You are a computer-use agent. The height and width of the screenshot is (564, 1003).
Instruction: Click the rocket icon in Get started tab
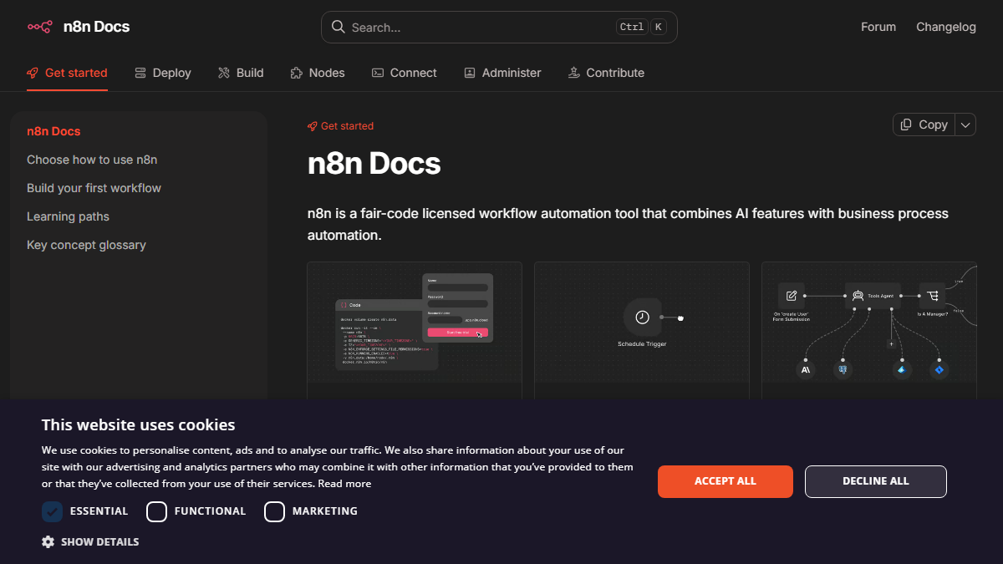click(x=33, y=73)
